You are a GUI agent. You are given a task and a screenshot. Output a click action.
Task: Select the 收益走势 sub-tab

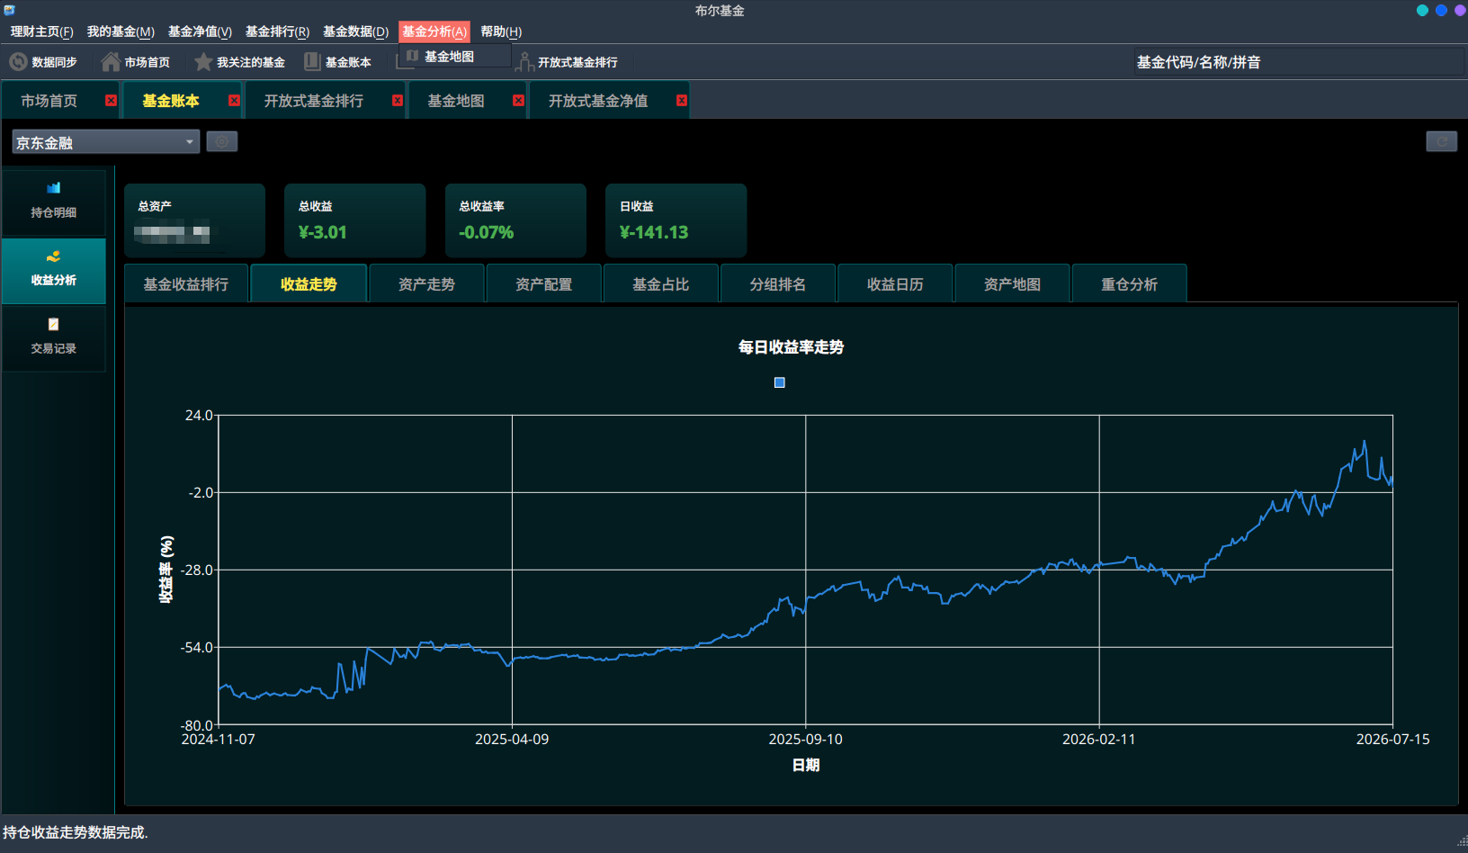309,284
